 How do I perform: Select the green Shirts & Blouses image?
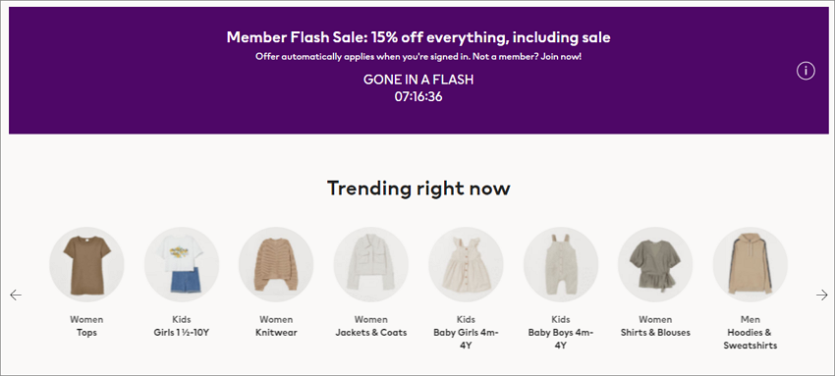click(x=655, y=264)
